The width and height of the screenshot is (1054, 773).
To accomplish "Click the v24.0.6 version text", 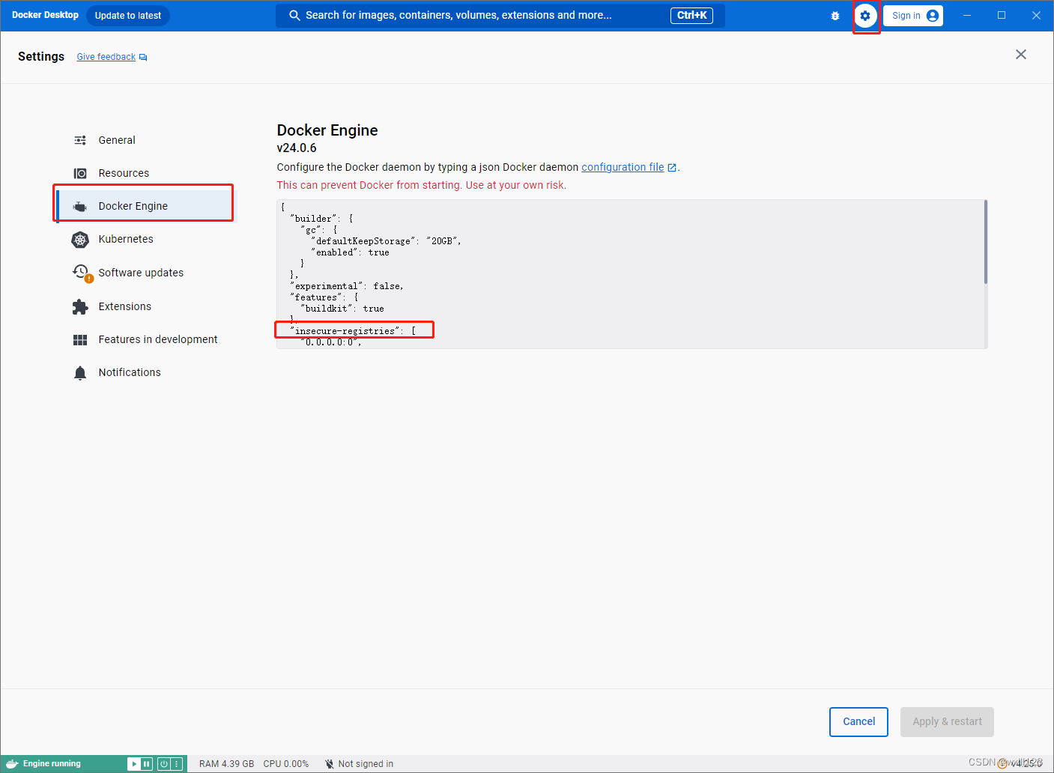I will point(297,148).
